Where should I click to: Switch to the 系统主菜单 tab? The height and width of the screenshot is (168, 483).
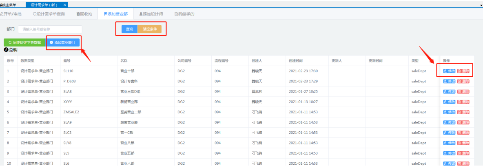pyautogui.click(x=8, y=5)
